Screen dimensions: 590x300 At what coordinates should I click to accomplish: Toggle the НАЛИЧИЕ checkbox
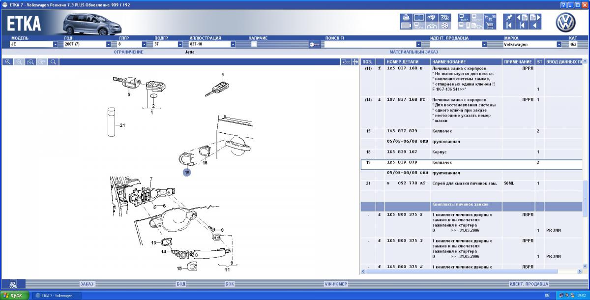(254, 44)
